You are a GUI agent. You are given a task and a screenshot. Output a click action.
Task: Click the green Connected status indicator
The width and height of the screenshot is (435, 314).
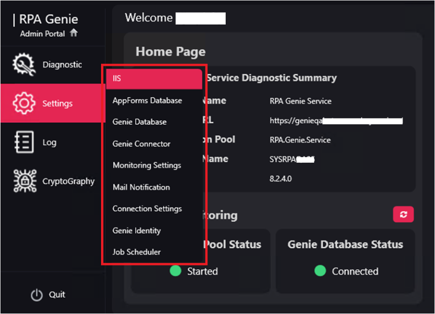tap(320, 271)
